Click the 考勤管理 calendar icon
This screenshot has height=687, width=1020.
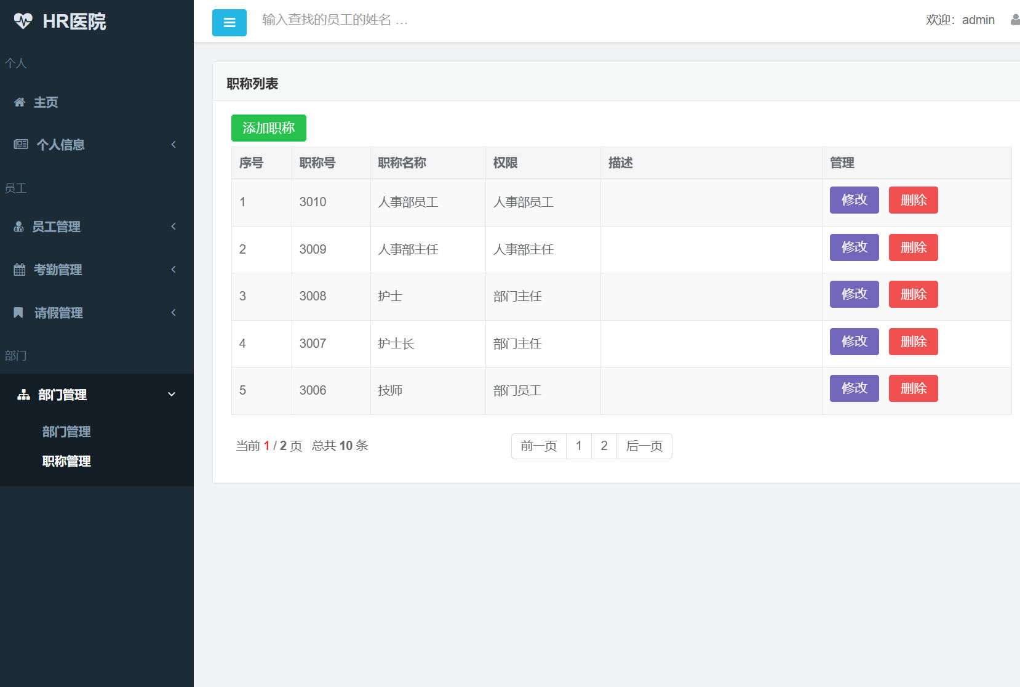(19, 269)
